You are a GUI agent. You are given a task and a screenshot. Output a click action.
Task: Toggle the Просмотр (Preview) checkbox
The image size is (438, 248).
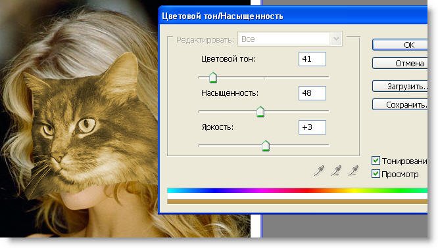pyautogui.click(x=376, y=174)
